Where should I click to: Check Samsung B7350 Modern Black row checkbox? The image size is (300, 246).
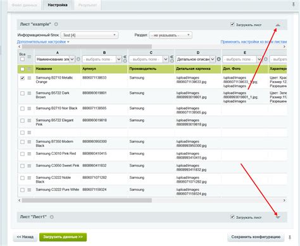click(22, 142)
